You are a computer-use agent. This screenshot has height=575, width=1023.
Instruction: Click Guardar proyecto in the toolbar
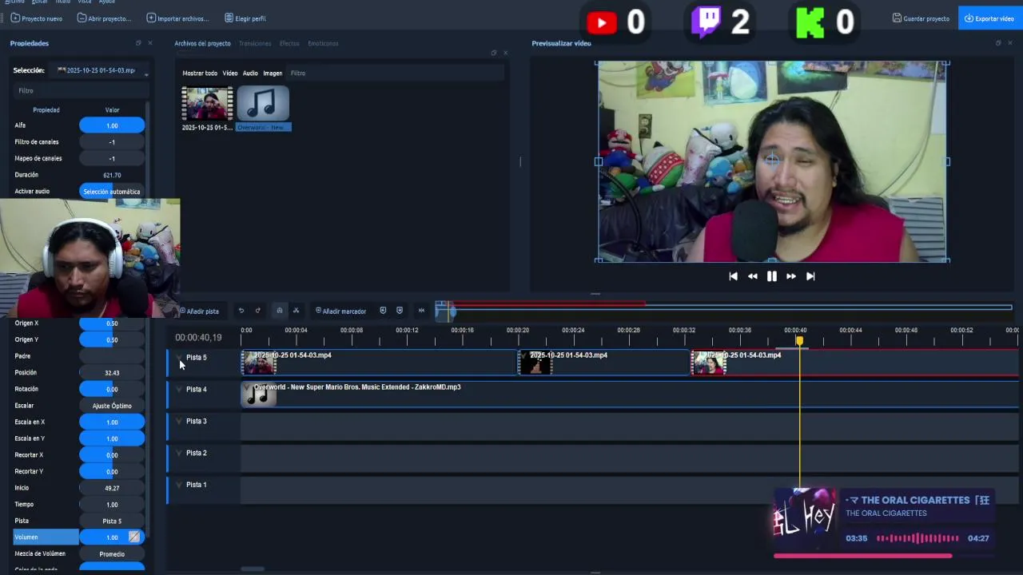pos(921,18)
